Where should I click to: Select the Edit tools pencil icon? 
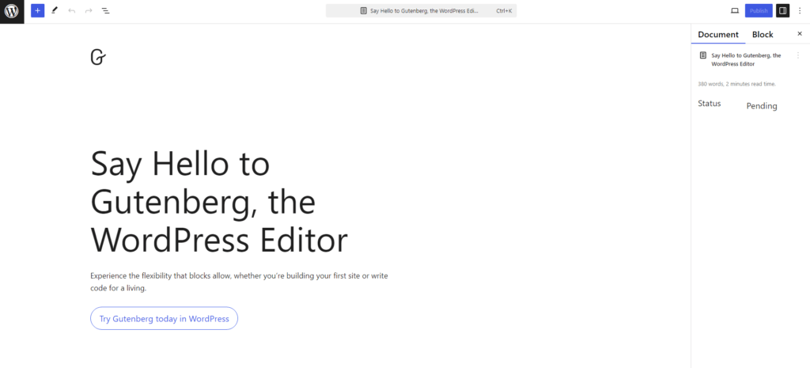tap(55, 11)
